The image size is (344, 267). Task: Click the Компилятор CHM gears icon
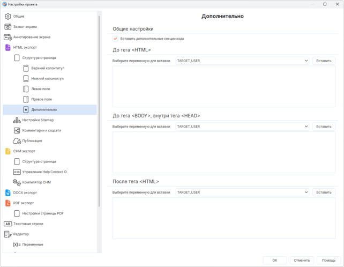(17, 182)
